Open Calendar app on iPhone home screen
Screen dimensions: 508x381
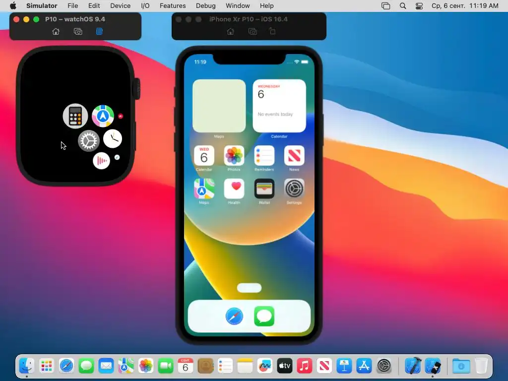click(204, 155)
